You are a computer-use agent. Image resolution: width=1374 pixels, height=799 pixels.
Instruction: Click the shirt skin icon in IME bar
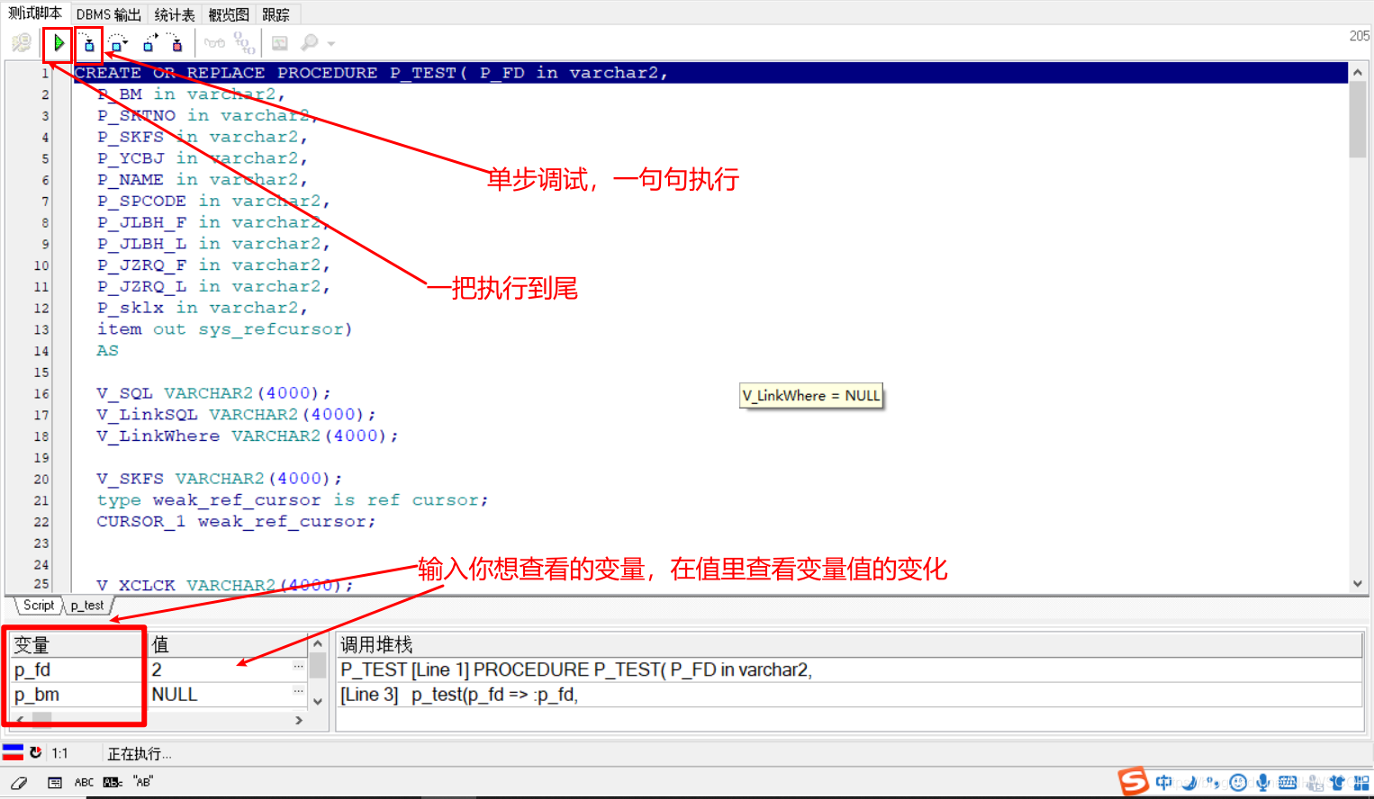point(1338,783)
